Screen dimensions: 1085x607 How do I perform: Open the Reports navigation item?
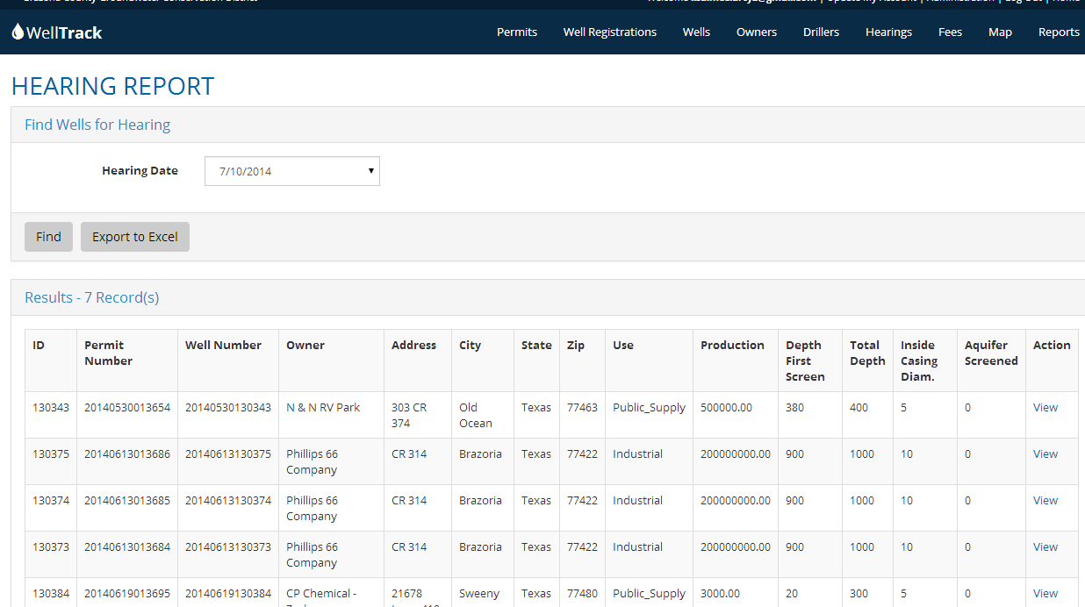point(1059,32)
